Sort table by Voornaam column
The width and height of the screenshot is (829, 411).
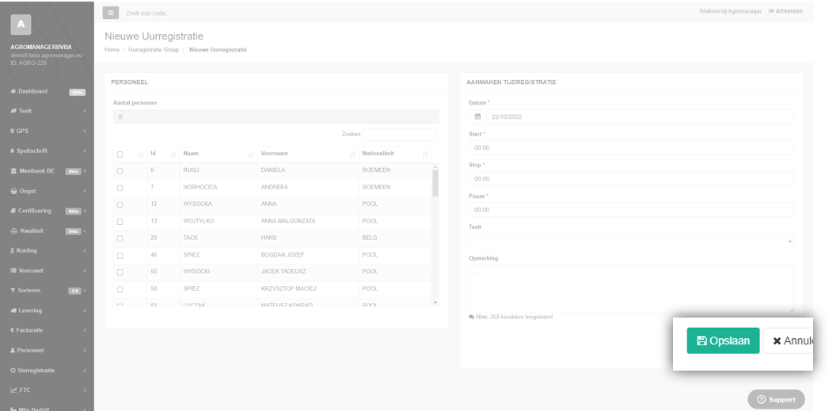click(308, 154)
